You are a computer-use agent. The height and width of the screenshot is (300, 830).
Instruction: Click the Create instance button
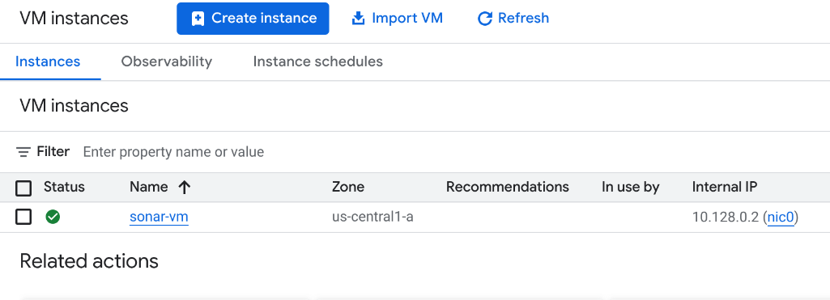coord(253,19)
